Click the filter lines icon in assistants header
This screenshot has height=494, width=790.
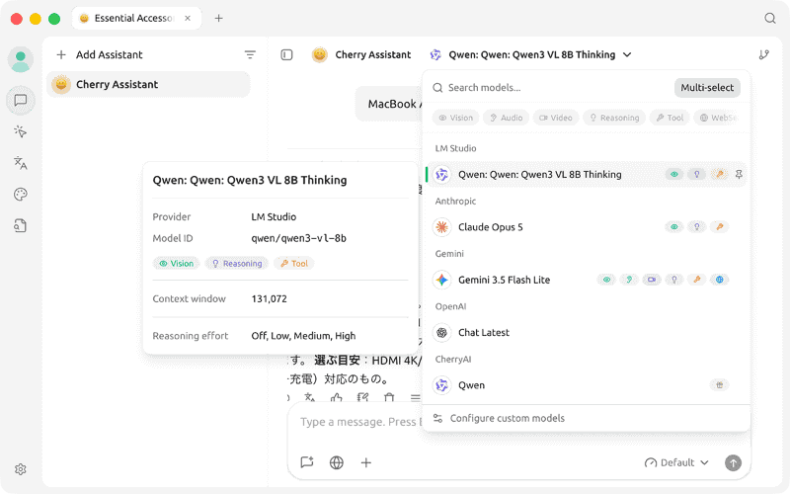(x=250, y=54)
